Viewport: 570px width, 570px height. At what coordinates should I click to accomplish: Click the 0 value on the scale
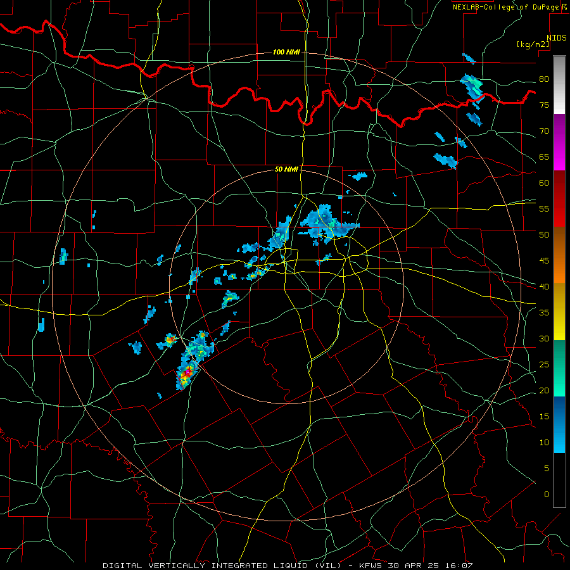(547, 495)
